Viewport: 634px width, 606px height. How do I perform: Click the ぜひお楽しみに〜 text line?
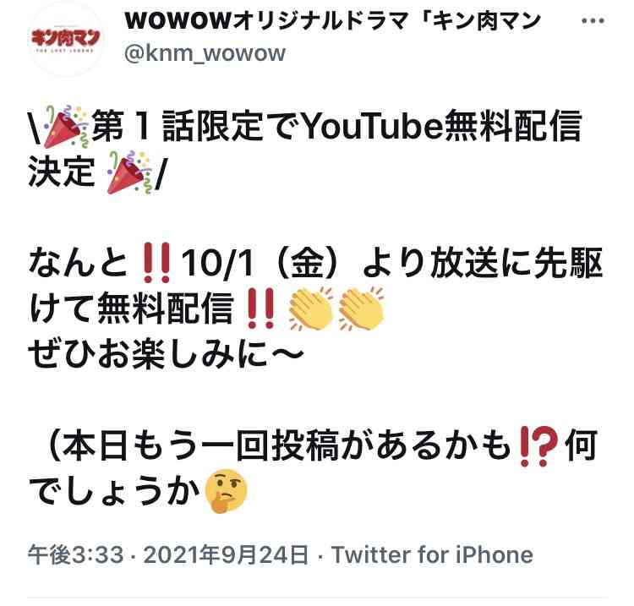click(166, 354)
